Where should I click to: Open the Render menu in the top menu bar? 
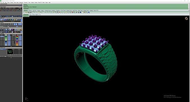[x=36, y=3]
